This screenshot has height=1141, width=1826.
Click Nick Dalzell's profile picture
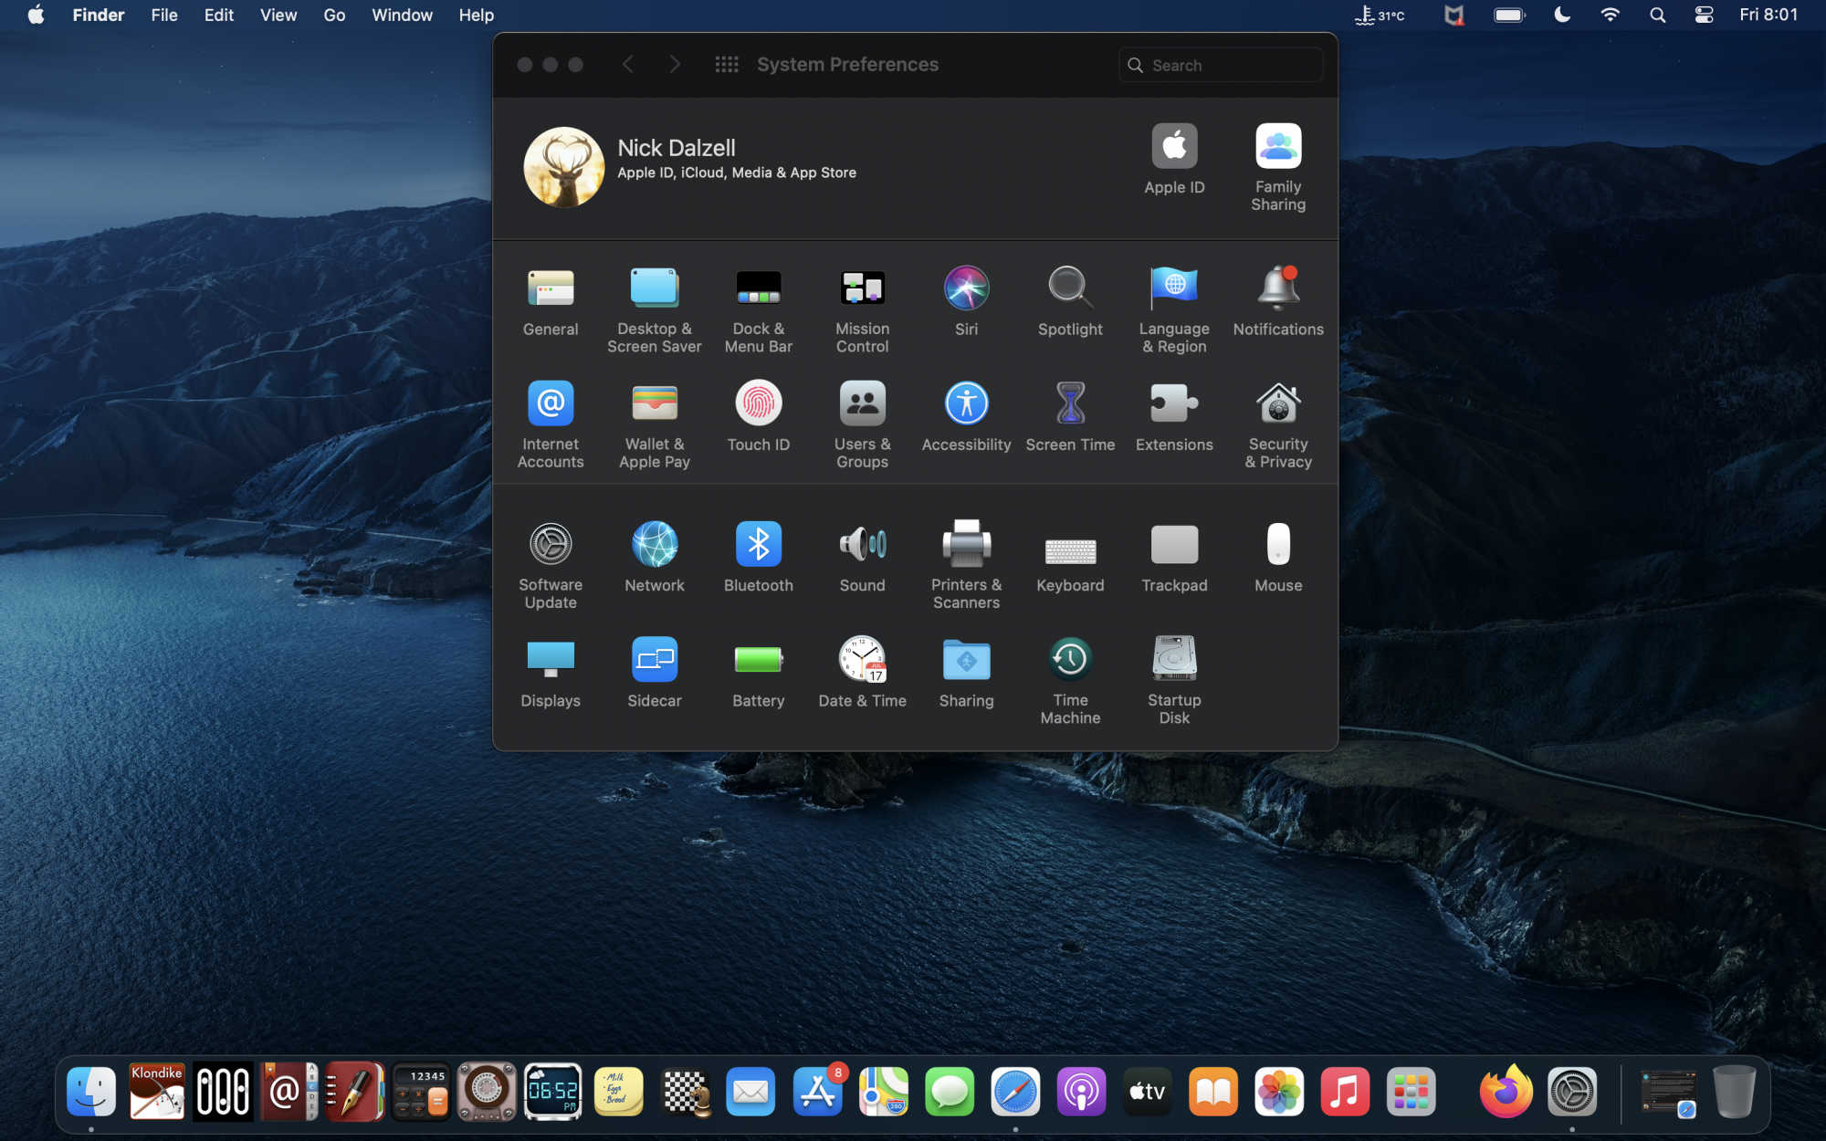(x=563, y=167)
